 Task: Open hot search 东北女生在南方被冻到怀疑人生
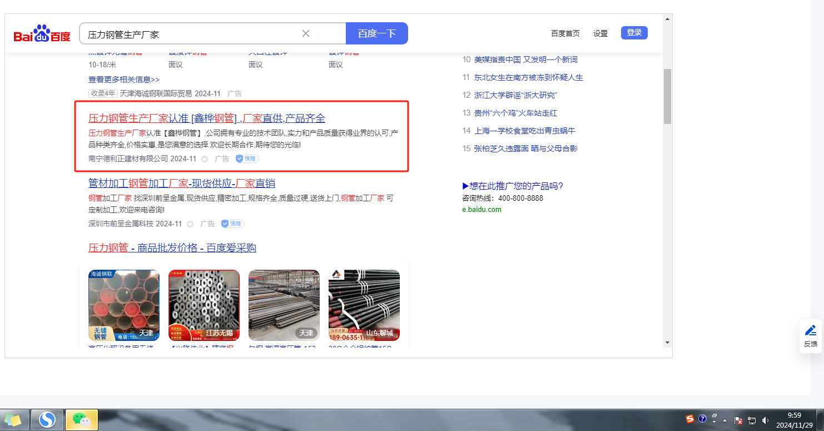click(529, 77)
